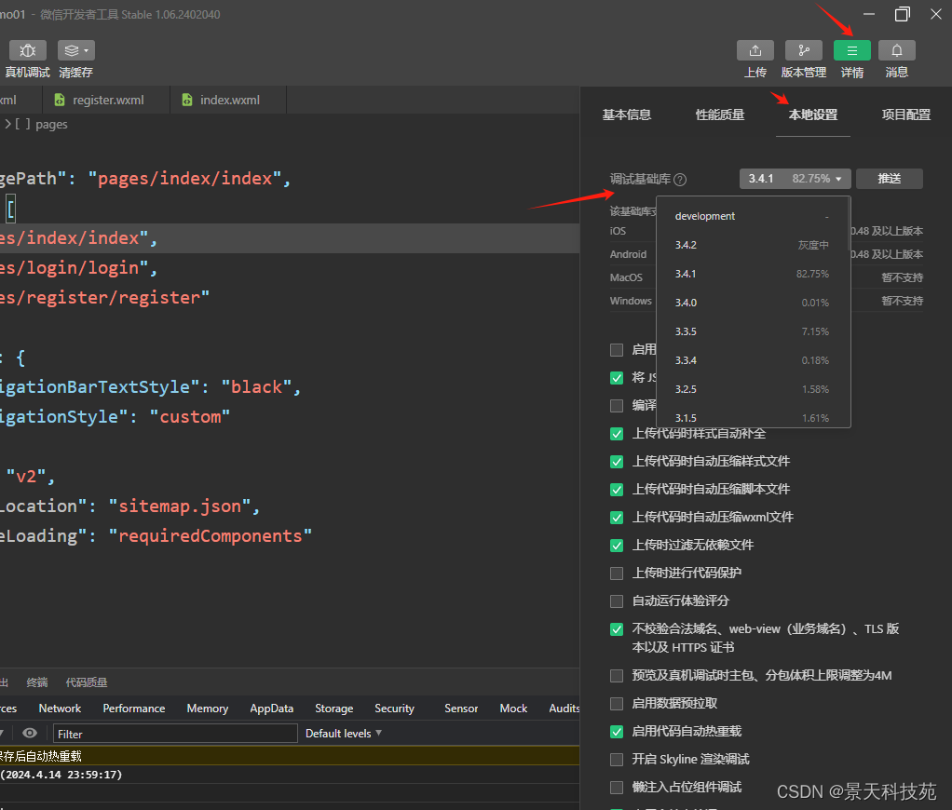Open the clear cache layers icon
The width and height of the screenshot is (952, 810).
tap(71, 50)
